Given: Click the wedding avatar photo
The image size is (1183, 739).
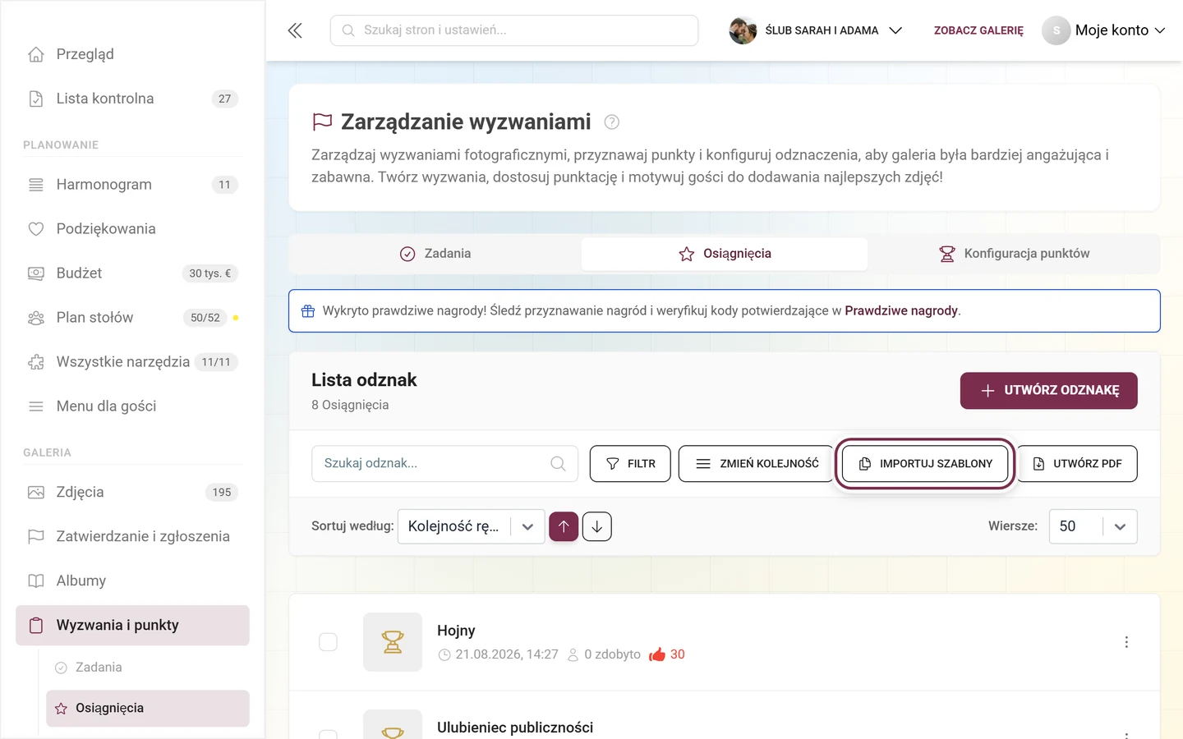Looking at the screenshot, I should (743, 30).
